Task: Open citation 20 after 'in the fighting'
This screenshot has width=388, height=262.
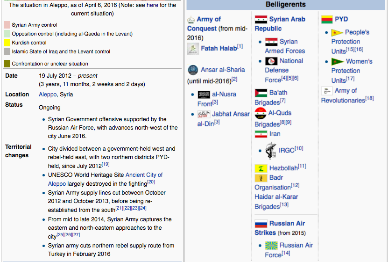Action: click(x=151, y=182)
